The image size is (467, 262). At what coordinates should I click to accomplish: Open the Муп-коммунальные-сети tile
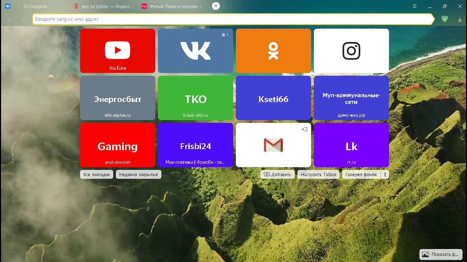[351, 98]
